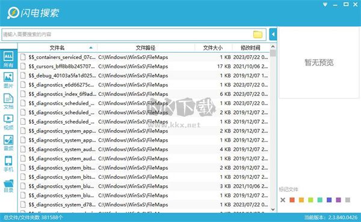Select the ALL 所有 files category
Screen dimensions: 361x222
8,59
